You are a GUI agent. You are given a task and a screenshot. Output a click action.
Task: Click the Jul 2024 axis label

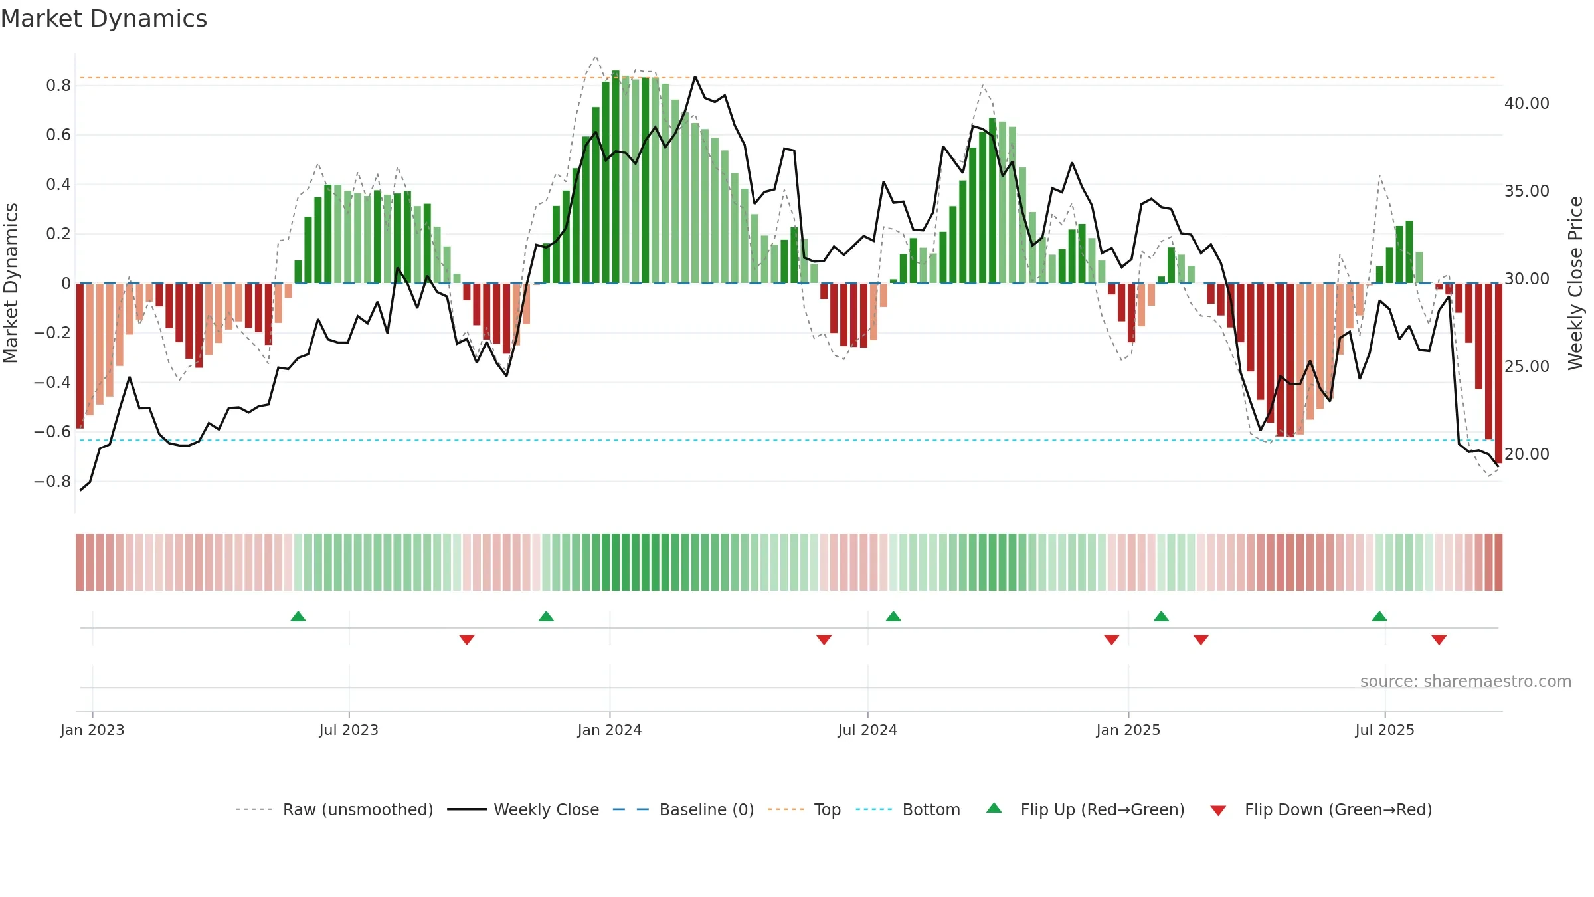(867, 730)
